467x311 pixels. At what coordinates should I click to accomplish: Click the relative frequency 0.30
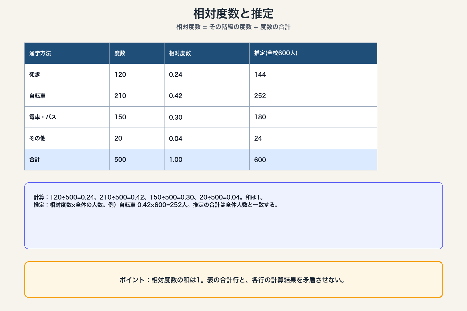click(176, 117)
